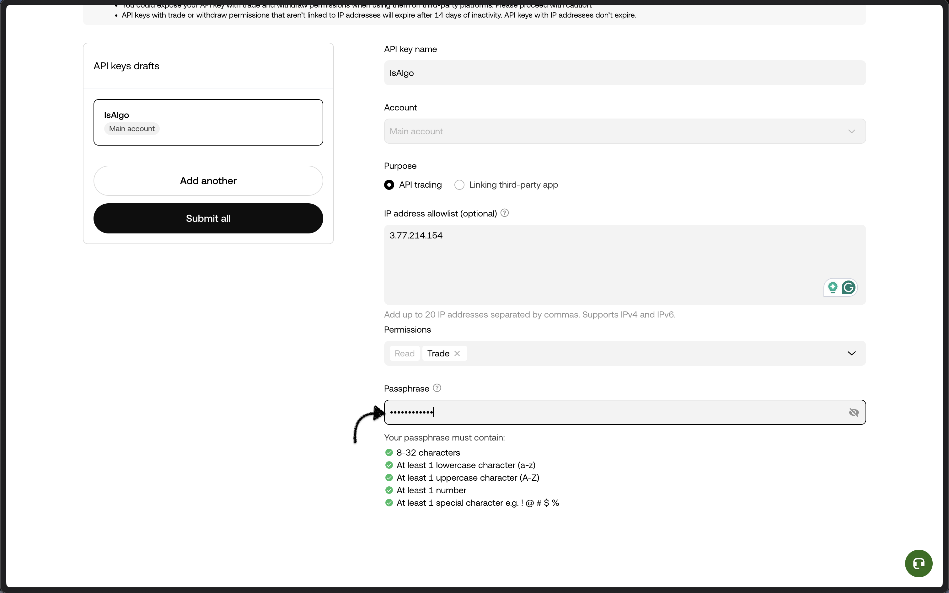Click the checkmark beside 8-32 characters rule

389,452
